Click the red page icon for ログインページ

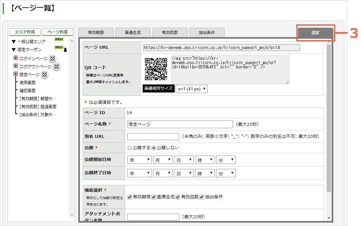click(16, 58)
